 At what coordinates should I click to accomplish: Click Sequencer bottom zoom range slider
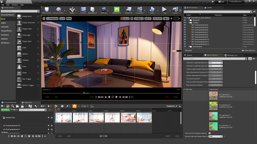[104, 136]
